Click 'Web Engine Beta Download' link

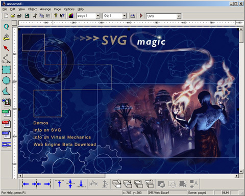[65, 145]
